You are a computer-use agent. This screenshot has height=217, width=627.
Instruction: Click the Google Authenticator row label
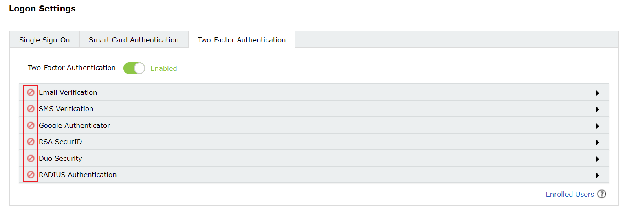click(74, 125)
